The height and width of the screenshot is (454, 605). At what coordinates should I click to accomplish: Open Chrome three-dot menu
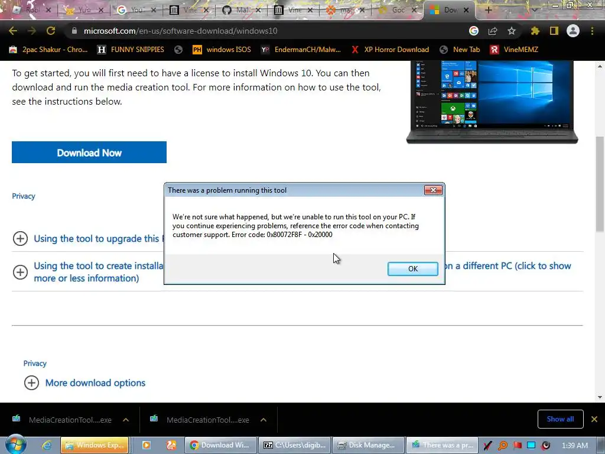point(592,31)
